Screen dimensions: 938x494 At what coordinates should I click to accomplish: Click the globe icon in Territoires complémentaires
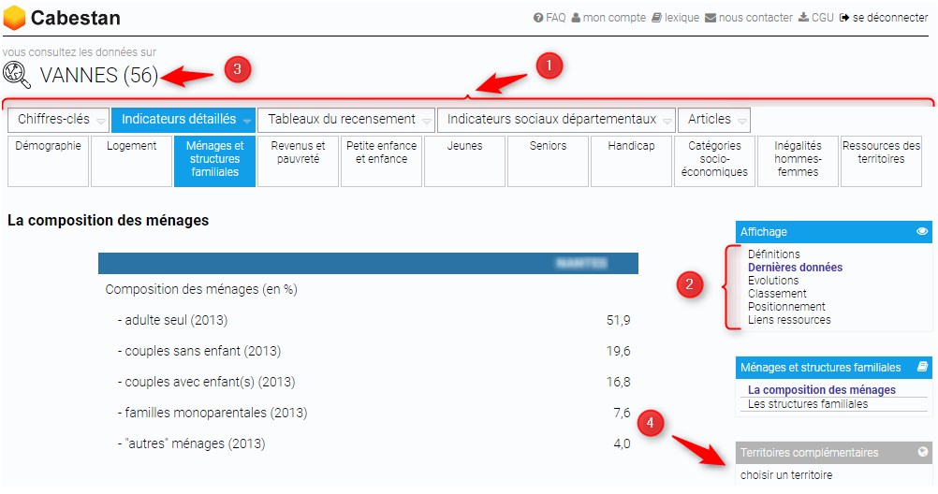tap(923, 452)
